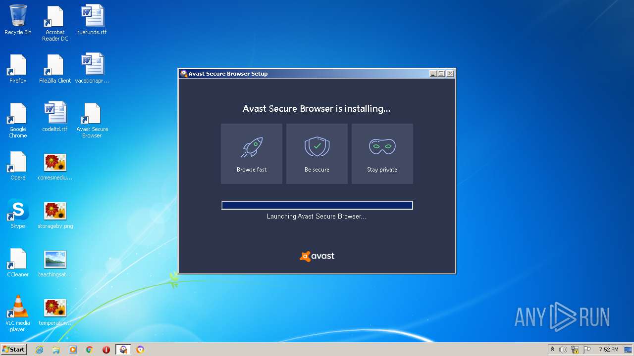The height and width of the screenshot is (356, 634).
Task: Launch Opera desktop shortcut
Action: 18,165
